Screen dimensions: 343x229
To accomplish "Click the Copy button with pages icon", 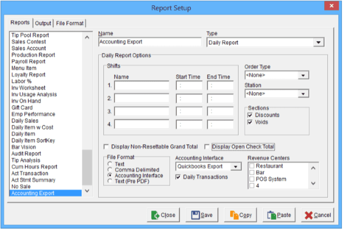I will pyautogui.click(x=240, y=215).
